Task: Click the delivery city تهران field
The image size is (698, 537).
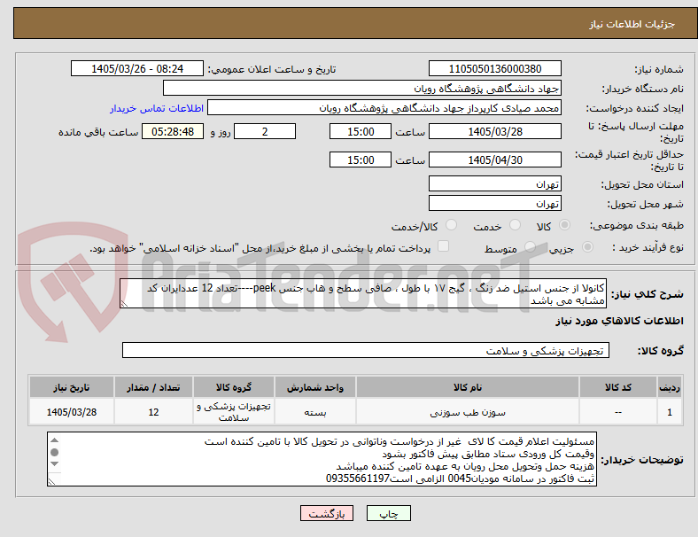Action: (x=495, y=203)
